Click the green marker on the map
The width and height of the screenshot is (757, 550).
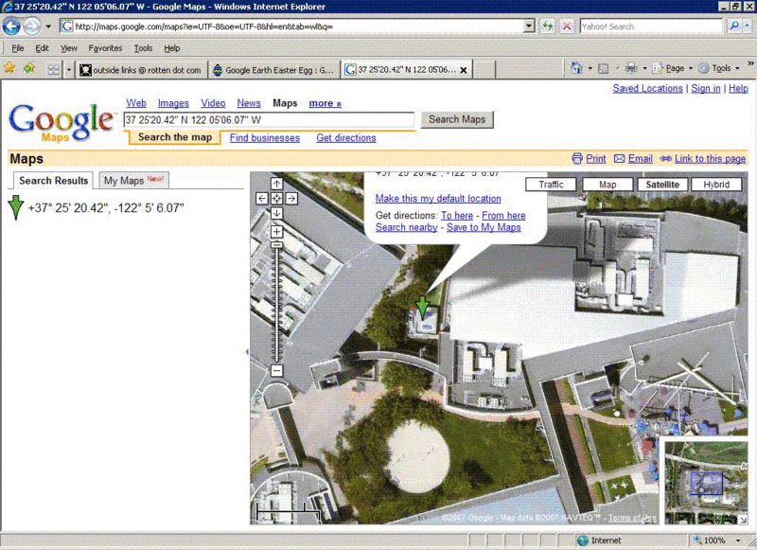(x=422, y=308)
